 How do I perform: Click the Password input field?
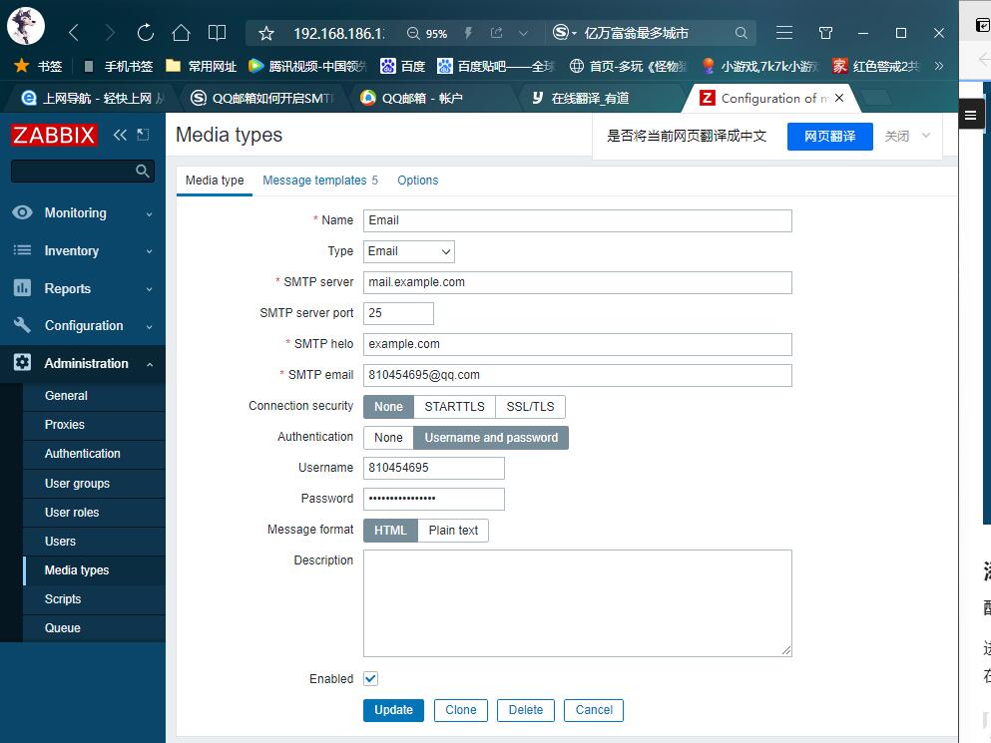point(433,499)
